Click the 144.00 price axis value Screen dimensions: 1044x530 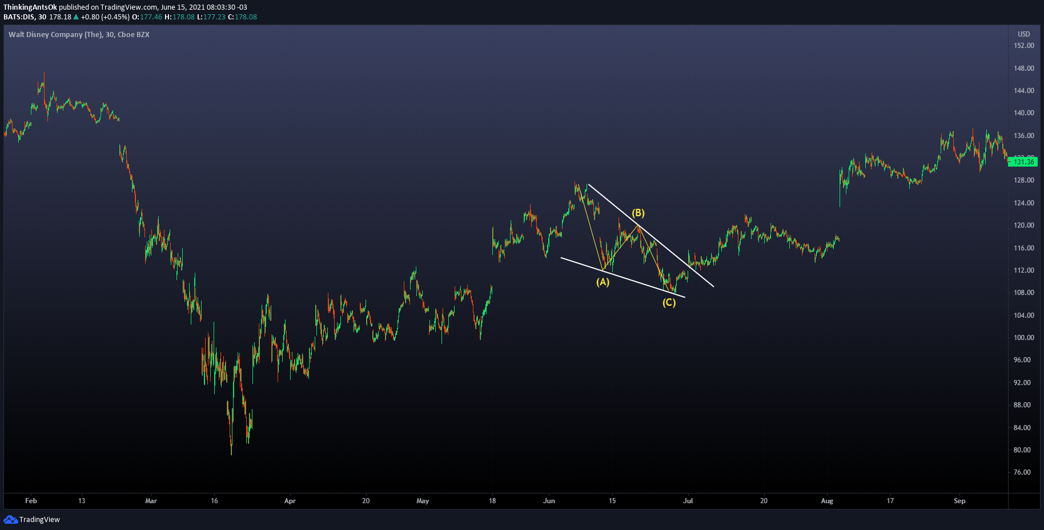(1024, 91)
